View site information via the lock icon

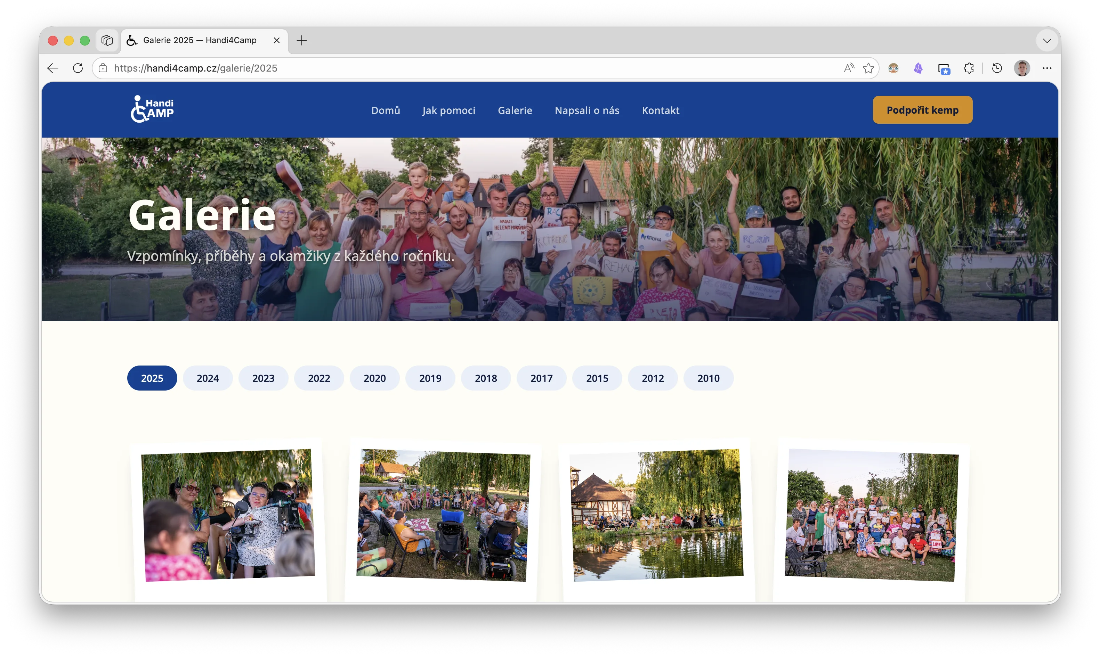pyautogui.click(x=103, y=68)
